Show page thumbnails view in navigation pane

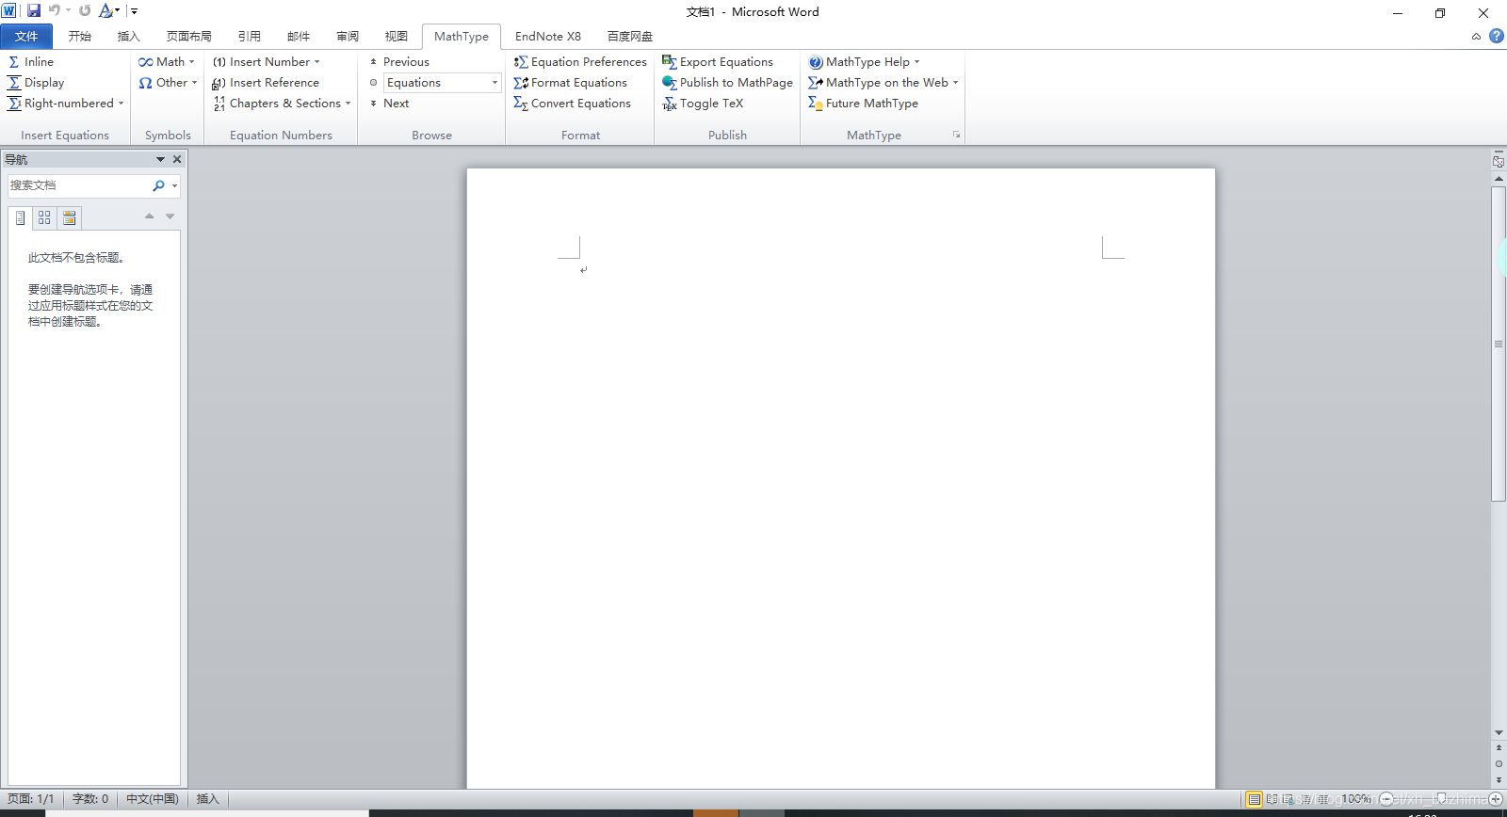44,217
